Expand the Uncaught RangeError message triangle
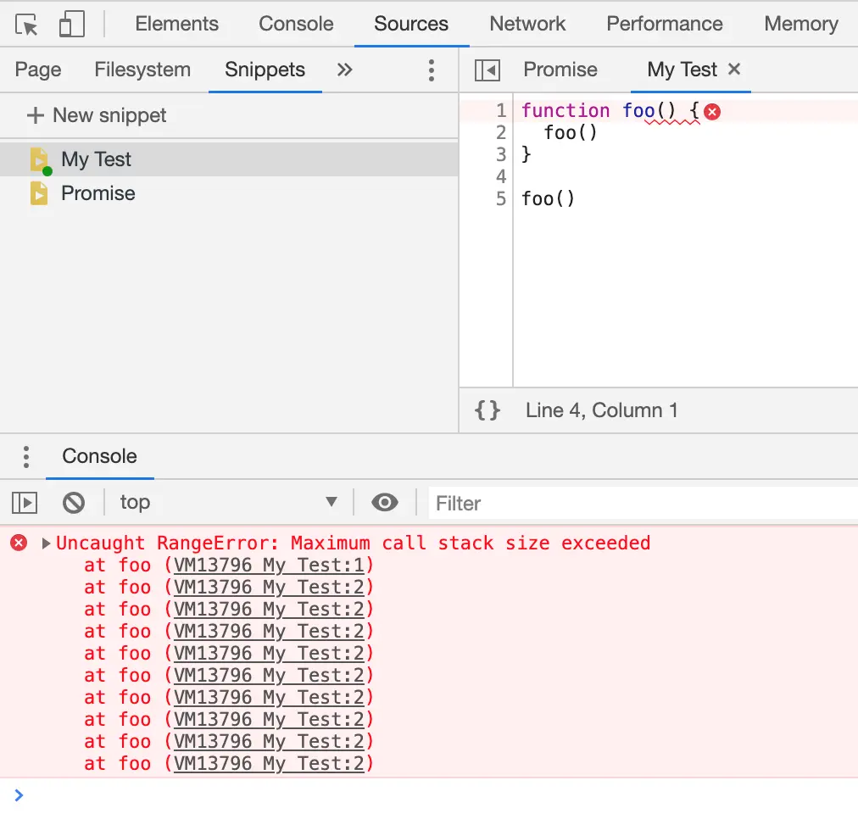 [46, 543]
